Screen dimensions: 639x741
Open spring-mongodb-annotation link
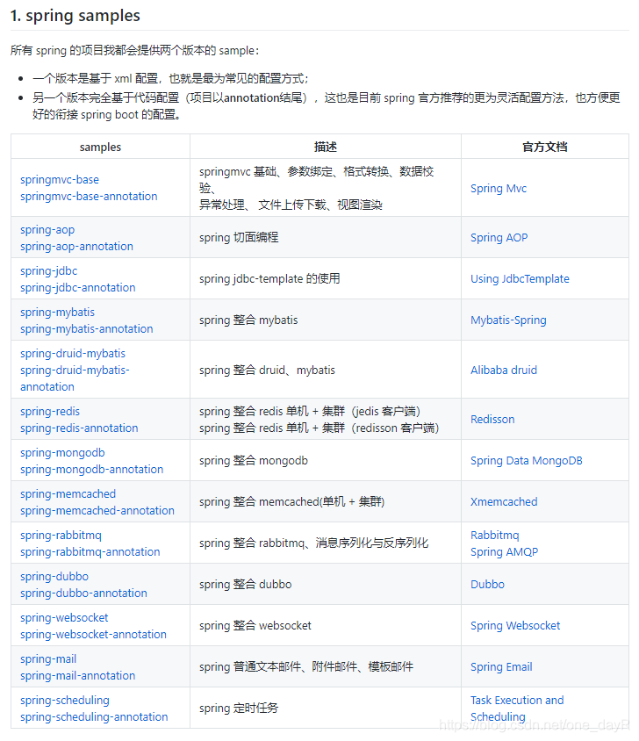pyautogui.click(x=91, y=469)
